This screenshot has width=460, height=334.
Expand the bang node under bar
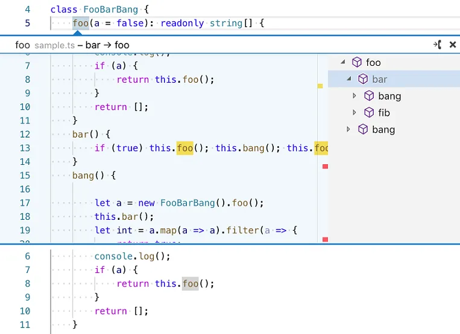354,96
